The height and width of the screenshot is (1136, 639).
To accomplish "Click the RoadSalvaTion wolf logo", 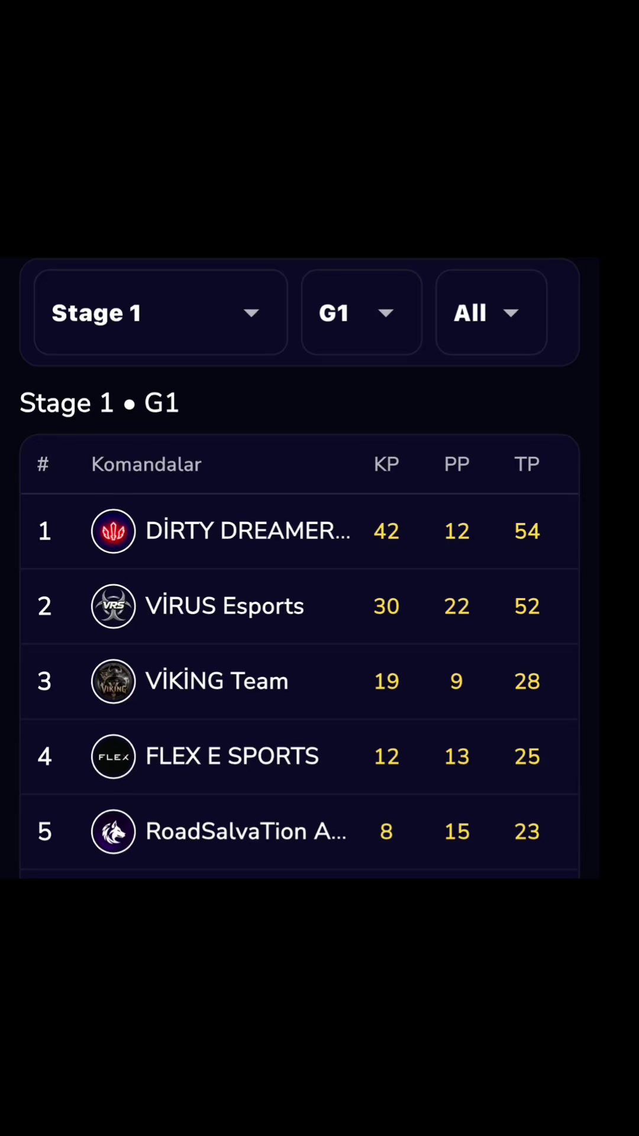I will (114, 832).
